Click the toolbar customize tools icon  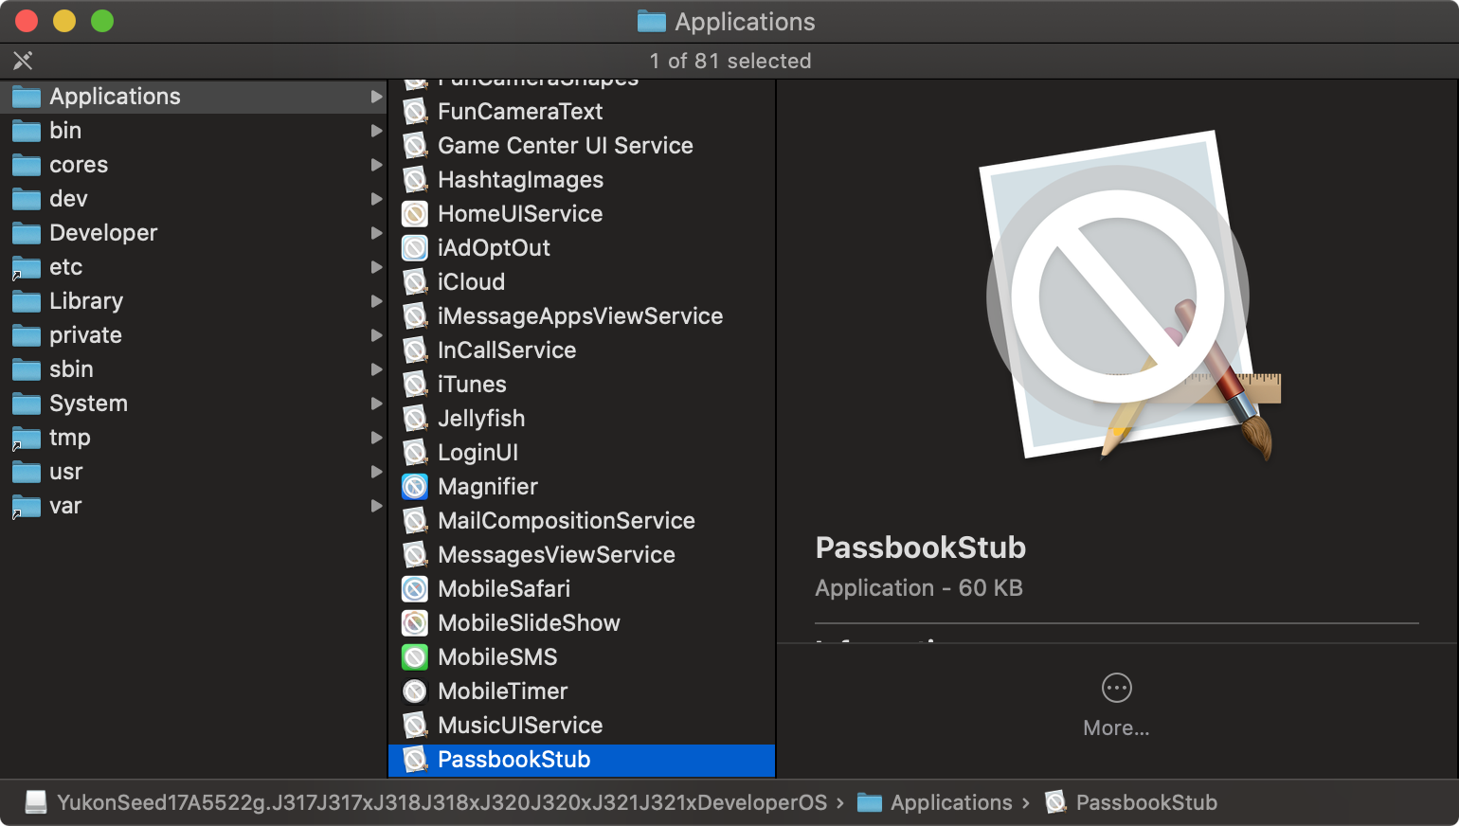click(23, 61)
